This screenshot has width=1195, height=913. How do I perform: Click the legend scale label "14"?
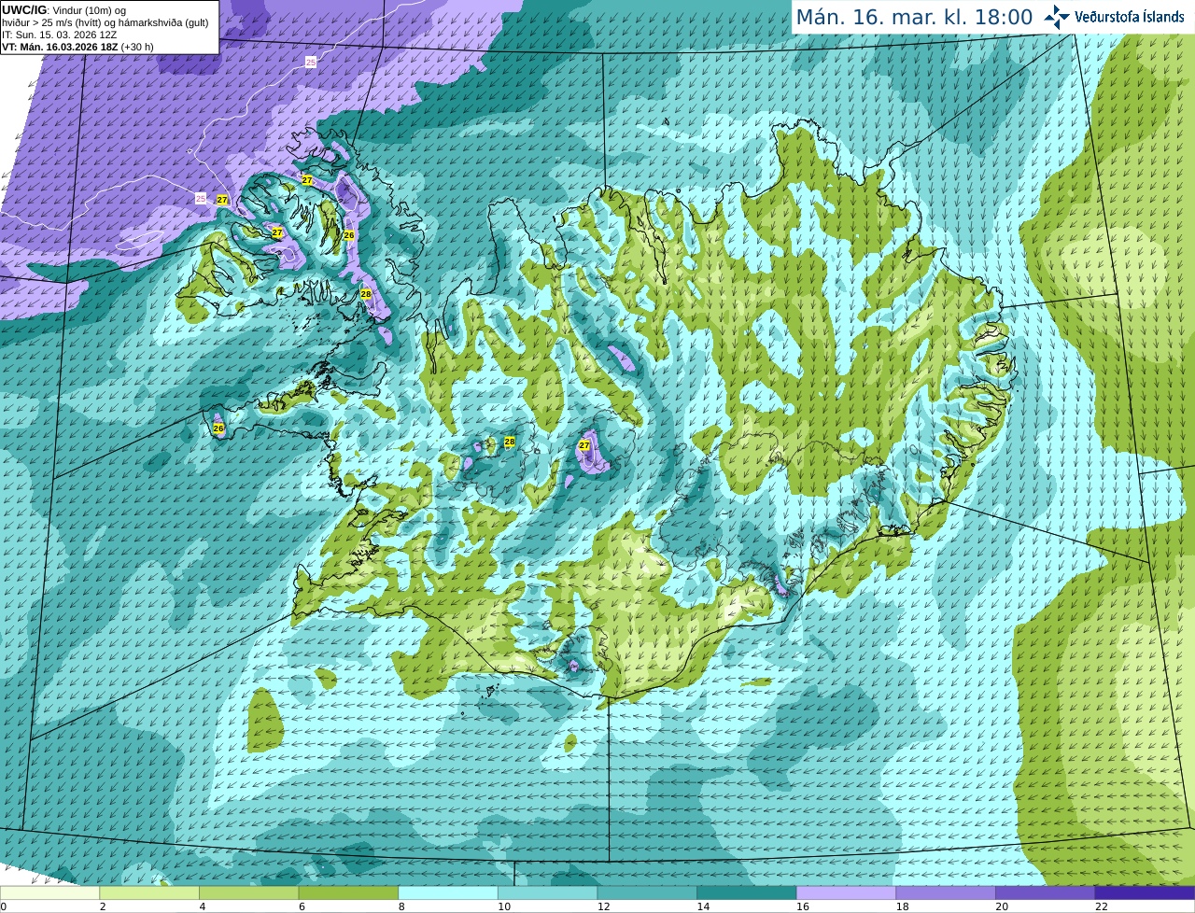point(703,906)
